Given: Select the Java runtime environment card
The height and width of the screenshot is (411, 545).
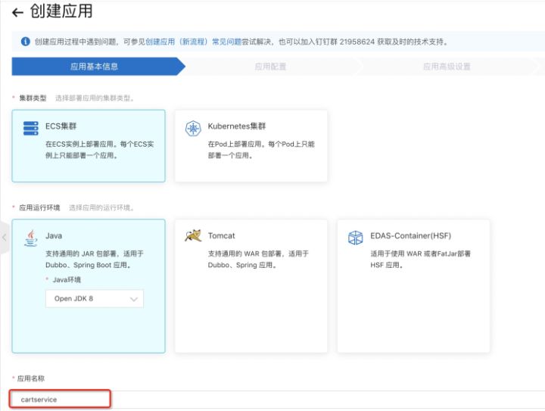Looking at the screenshot, I should coord(89,286).
